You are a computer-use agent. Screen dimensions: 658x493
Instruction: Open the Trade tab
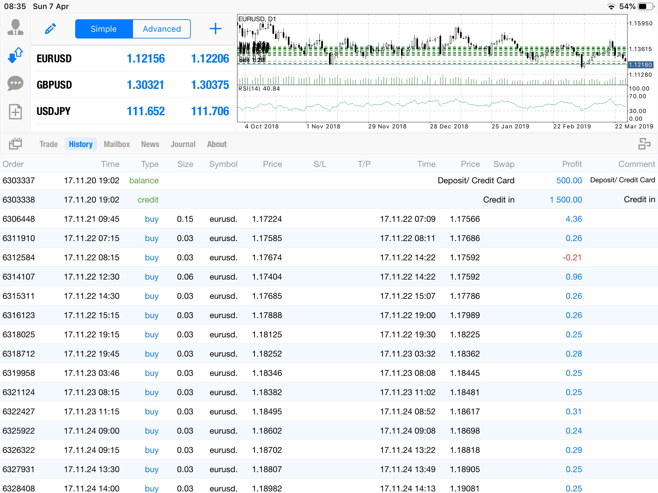click(x=49, y=144)
